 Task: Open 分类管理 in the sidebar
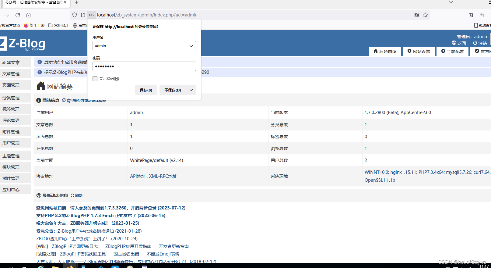coord(16,98)
